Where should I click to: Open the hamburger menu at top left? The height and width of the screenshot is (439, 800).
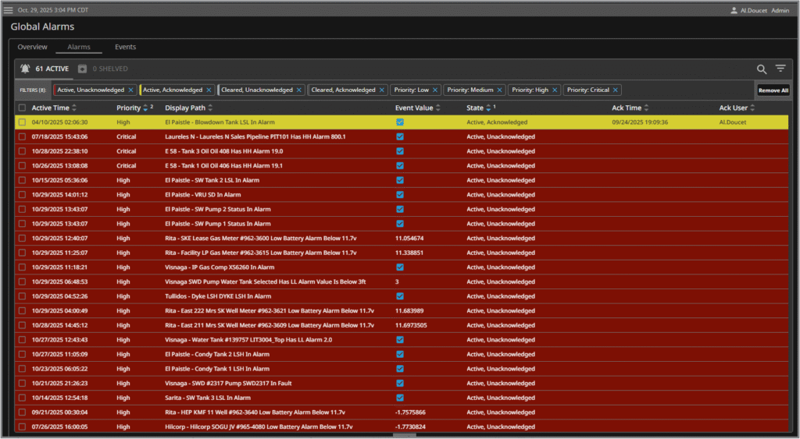click(8, 9)
